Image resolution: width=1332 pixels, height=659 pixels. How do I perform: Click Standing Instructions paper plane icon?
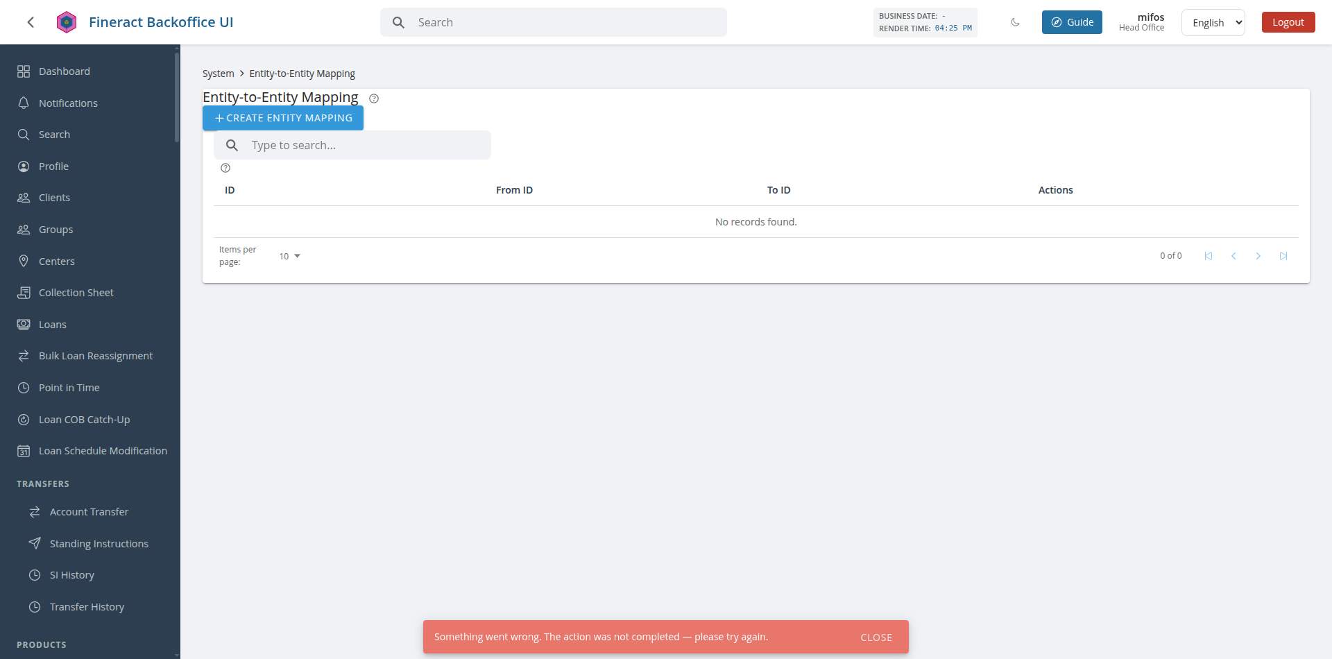[x=35, y=543]
